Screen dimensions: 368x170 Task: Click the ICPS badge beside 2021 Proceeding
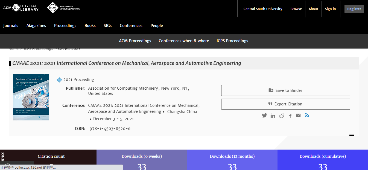[59, 80]
